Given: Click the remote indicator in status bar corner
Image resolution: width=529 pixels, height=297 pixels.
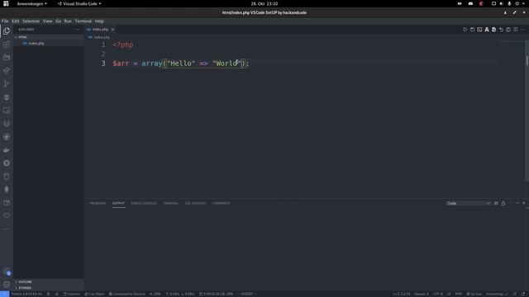Looking at the screenshot, I should (x=4, y=294).
